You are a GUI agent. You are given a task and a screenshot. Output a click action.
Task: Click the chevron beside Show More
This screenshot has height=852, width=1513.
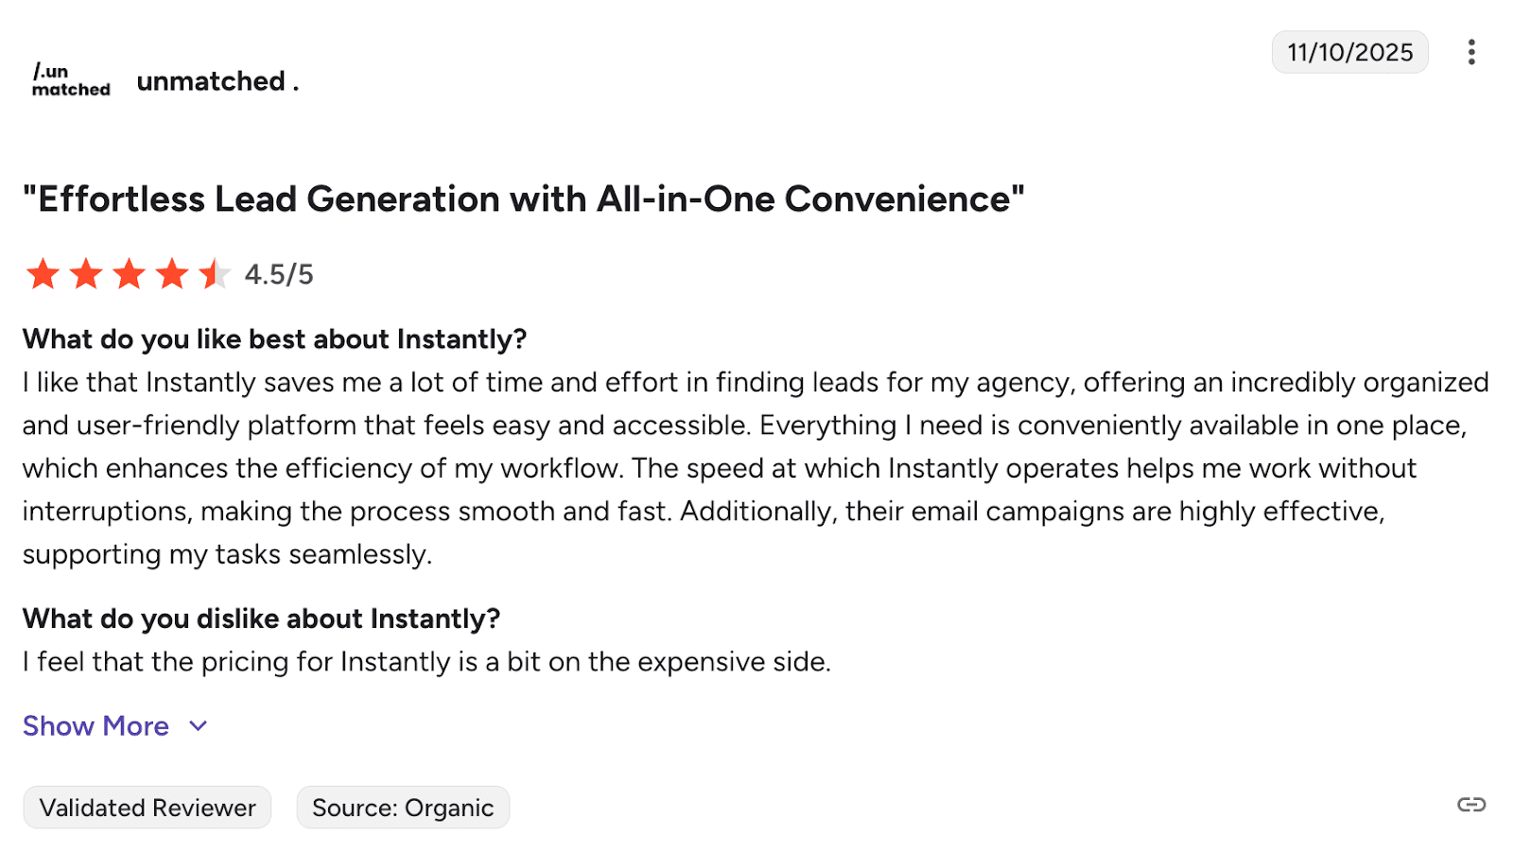click(198, 726)
